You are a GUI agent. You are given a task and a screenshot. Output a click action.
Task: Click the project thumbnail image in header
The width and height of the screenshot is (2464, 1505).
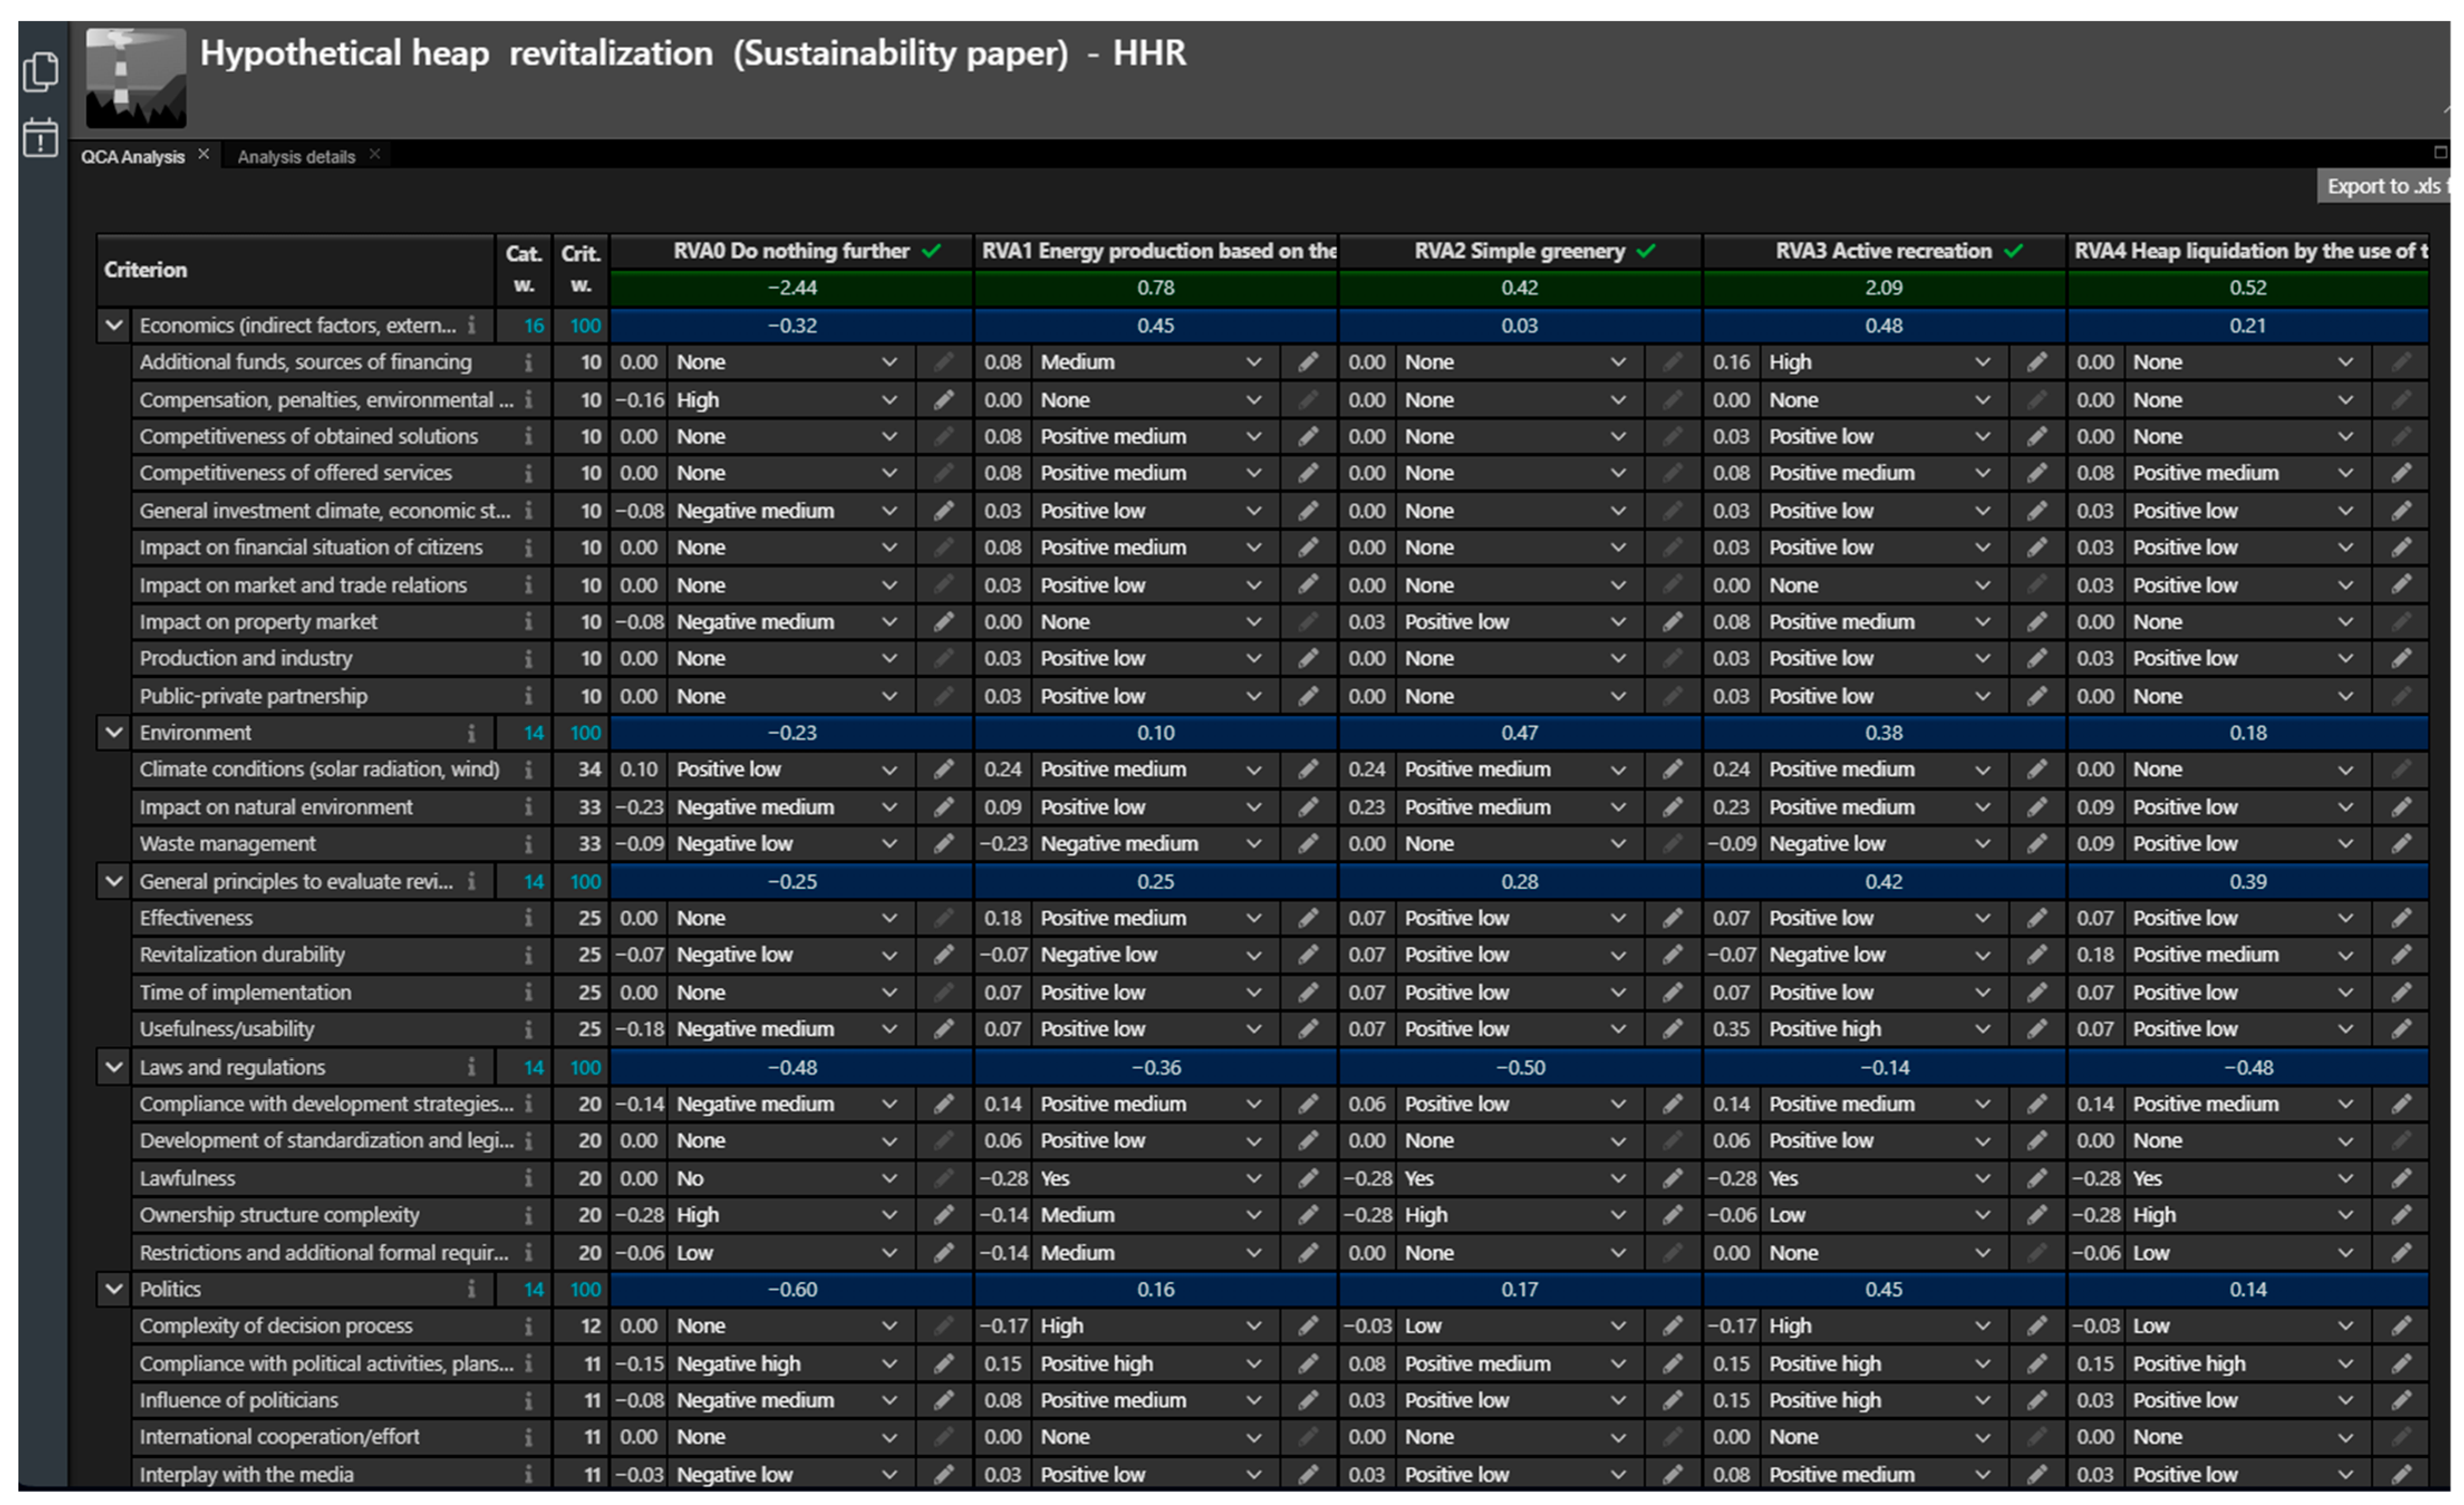[135, 78]
